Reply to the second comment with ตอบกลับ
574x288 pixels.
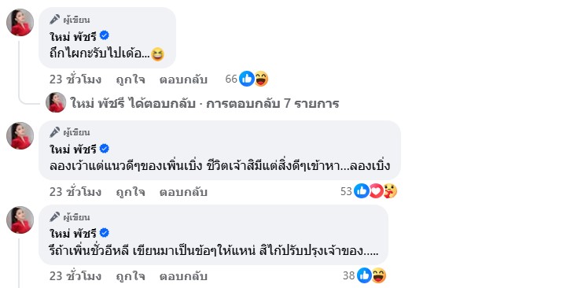[x=183, y=192]
